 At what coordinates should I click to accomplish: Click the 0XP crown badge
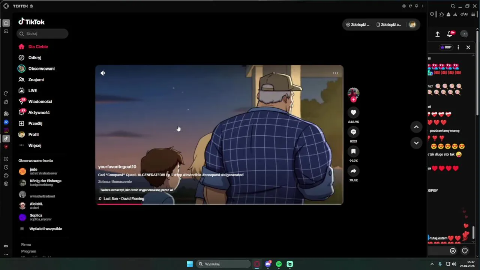click(446, 47)
